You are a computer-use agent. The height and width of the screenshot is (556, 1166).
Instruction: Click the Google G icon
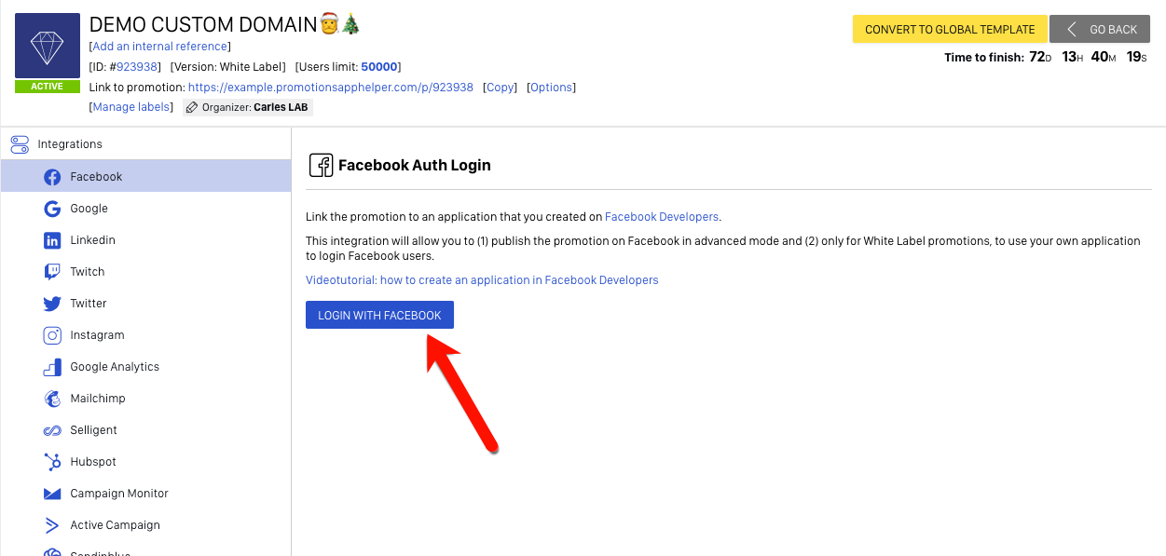coord(52,209)
